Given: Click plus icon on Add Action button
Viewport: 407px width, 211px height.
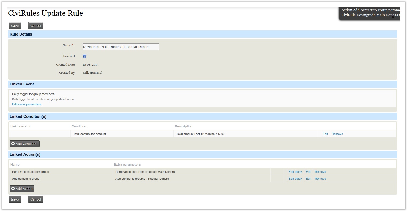Looking at the screenshot, I should [x=13, y=189].
